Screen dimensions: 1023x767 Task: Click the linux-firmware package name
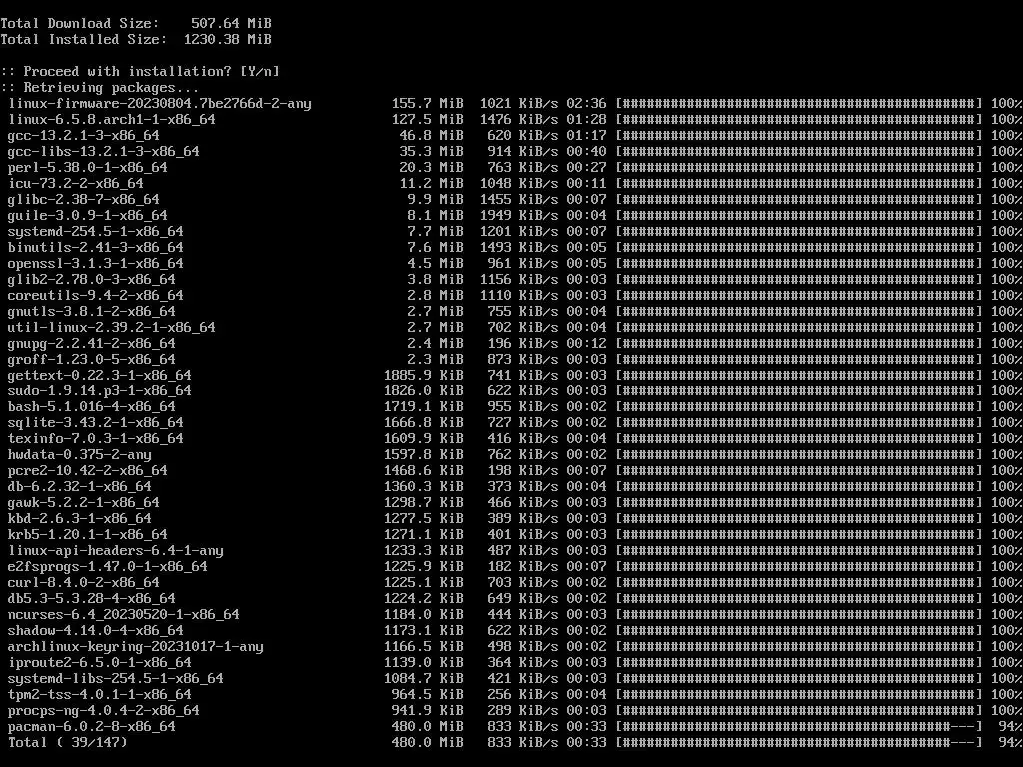[x=160, y=103]
